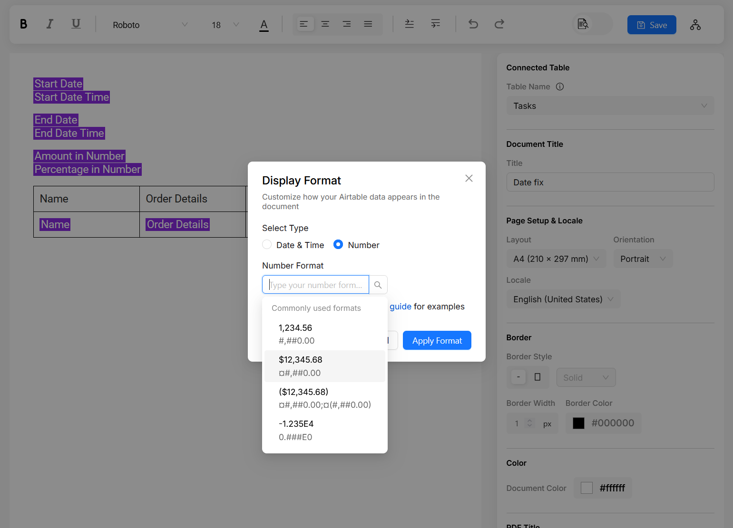
Task: Undo the last action
Action: point(473,24)
